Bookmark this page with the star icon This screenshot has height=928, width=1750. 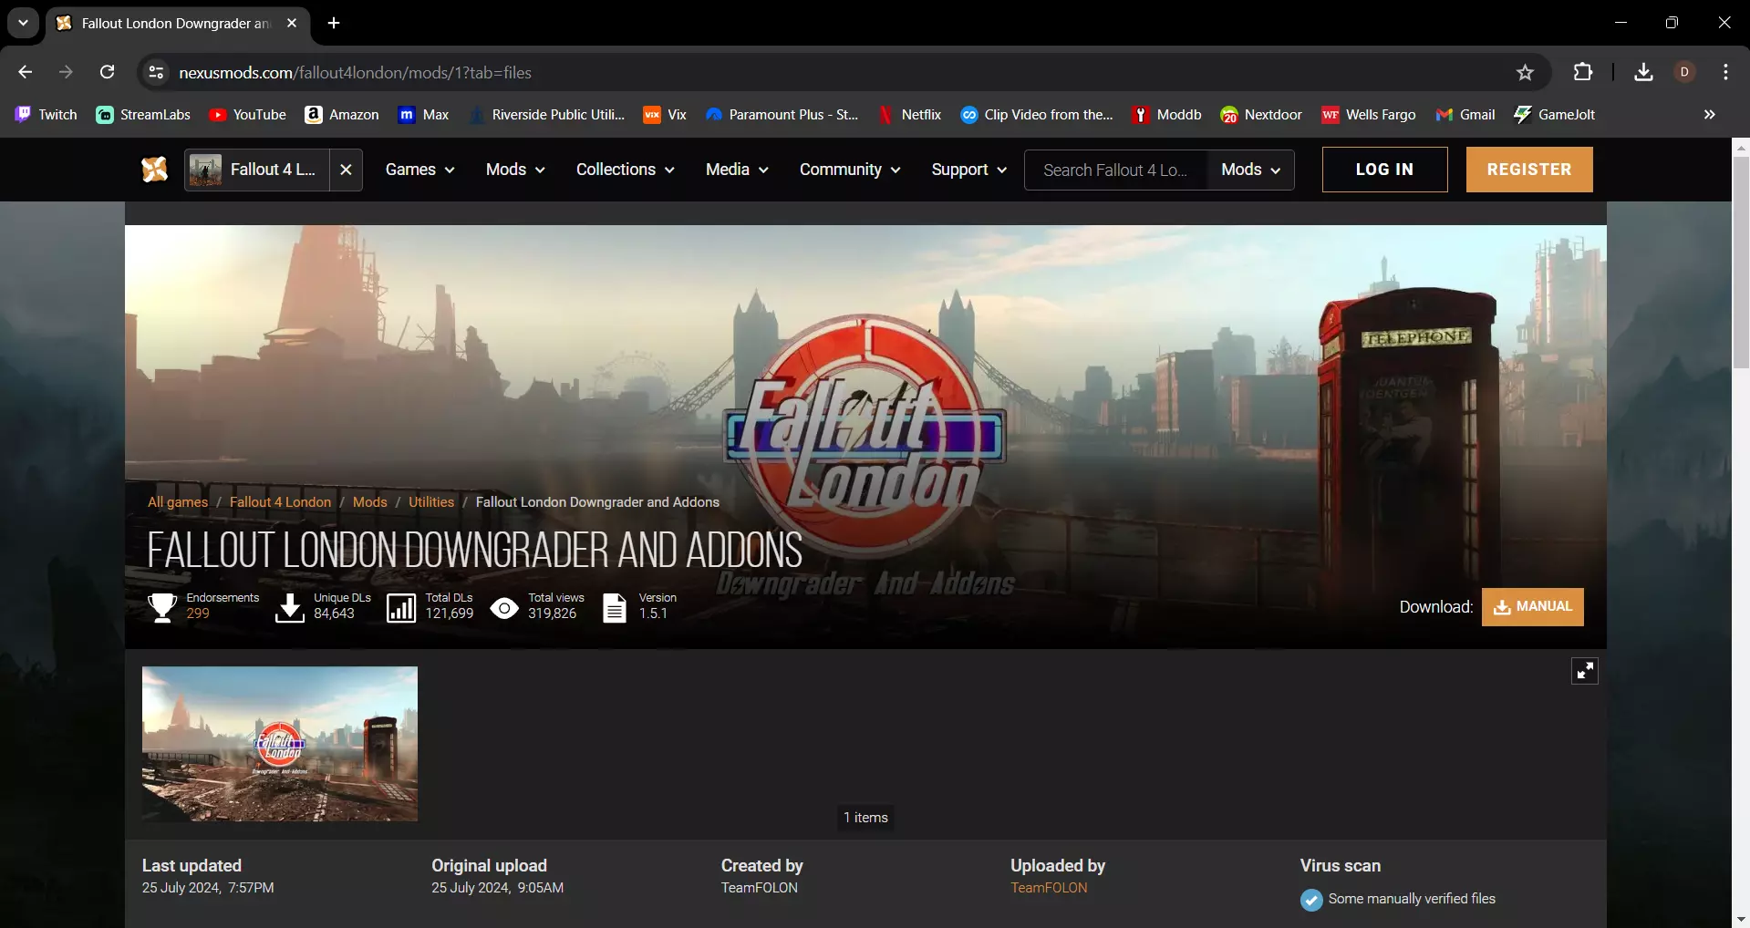(x=1525, y=72)
